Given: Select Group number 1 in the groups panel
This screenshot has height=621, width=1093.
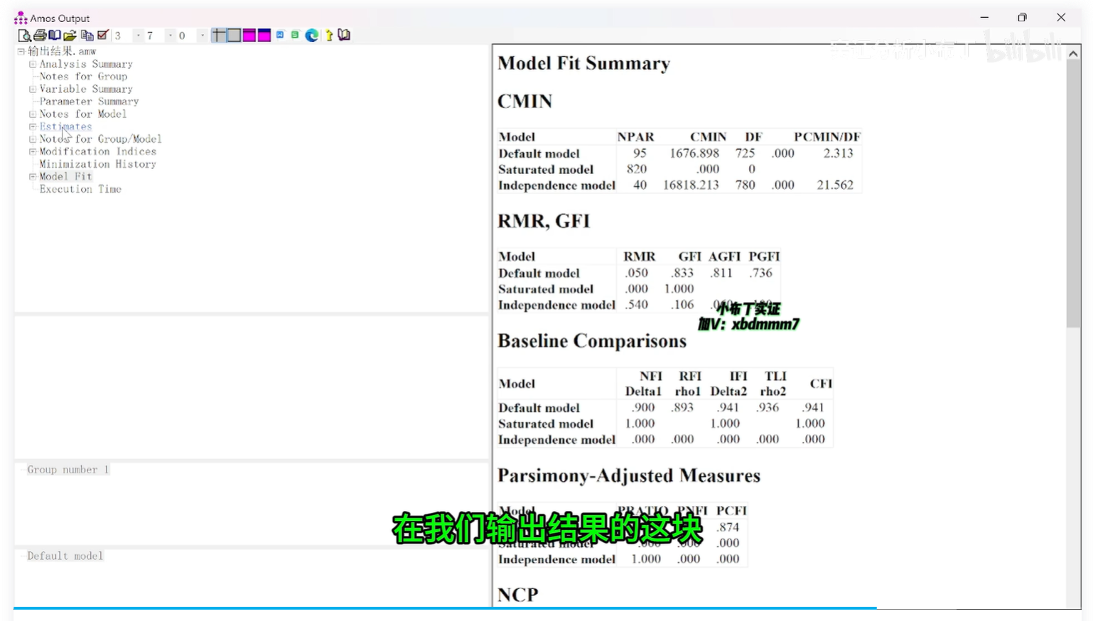Looking at the screenshot, I should click(x=68, y=470).
